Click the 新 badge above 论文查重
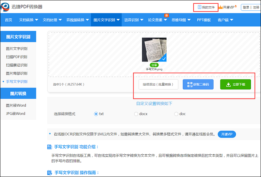Screen dimensions: 261x177 (x=166, y=16)
